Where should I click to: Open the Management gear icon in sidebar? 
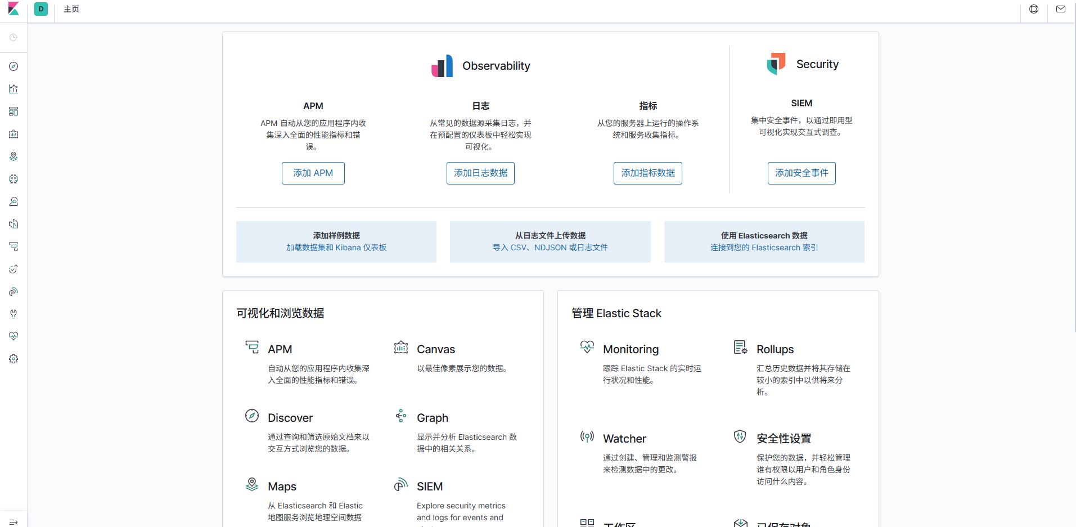pyautogui.click(x=13, y=359)
